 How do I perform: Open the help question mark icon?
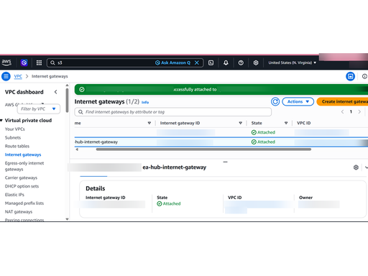[x=241, y=63]
